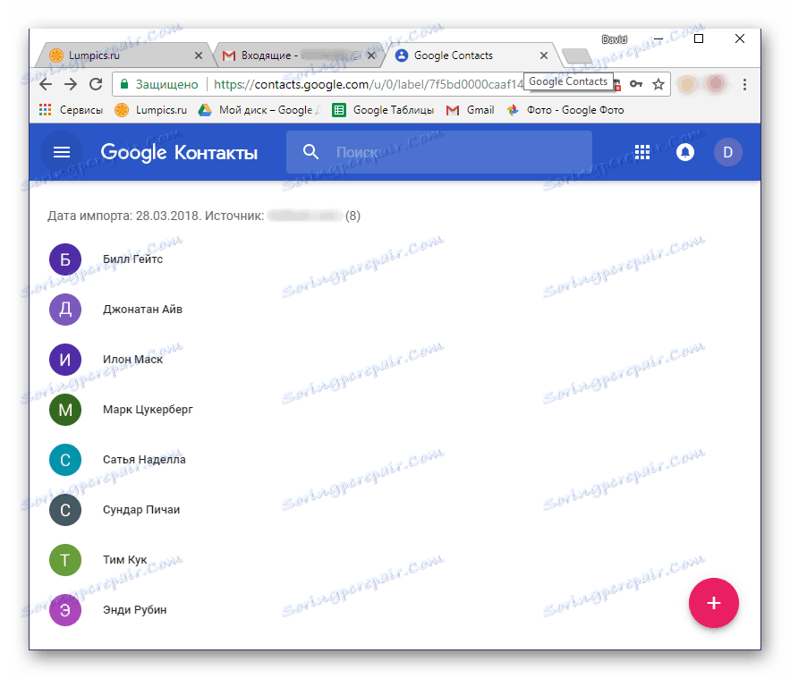Click the add contact plus button
790x679 pixels.
(x=713, y=603)
